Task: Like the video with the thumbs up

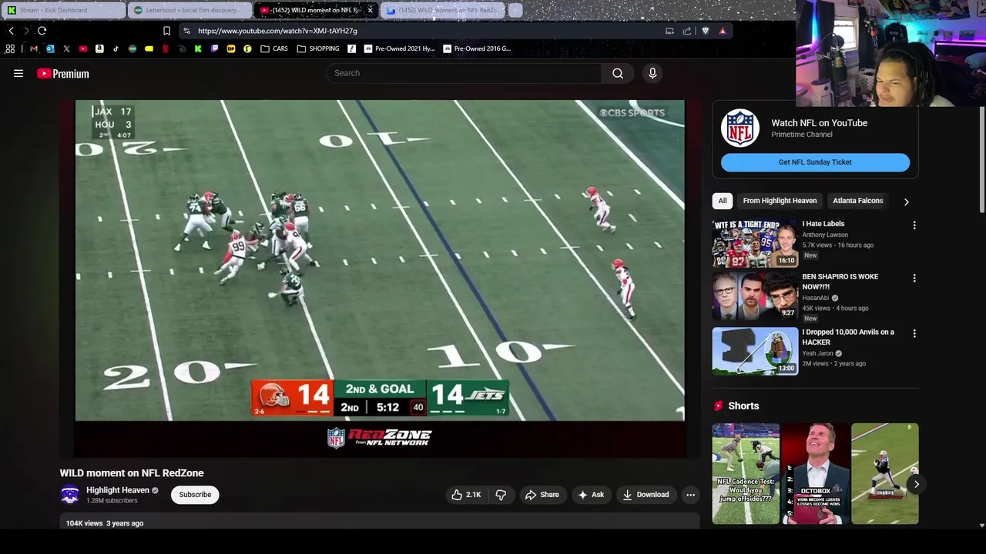Action: [466, 495]
